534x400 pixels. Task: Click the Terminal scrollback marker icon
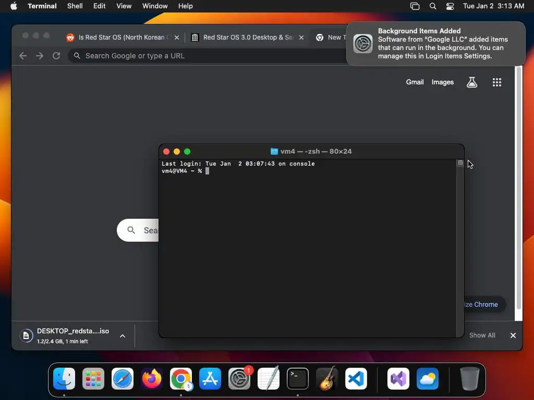tap(460, 163)
